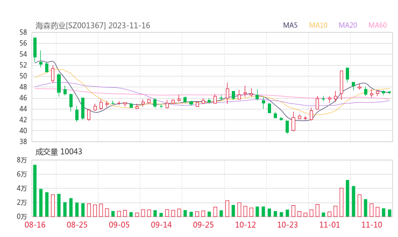398x237 pixels.
Task: Click the 38 price axis label
Action: (x=23, y=141)
